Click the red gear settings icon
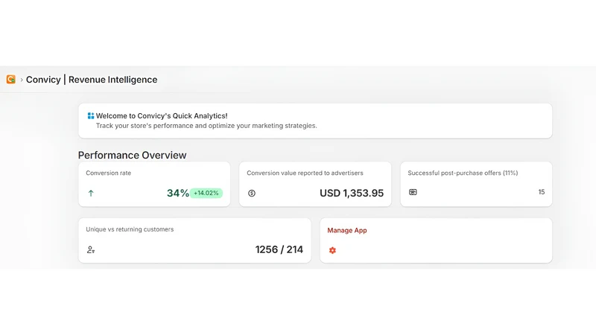This screenshot has height=335, width=596. [332, 250]
